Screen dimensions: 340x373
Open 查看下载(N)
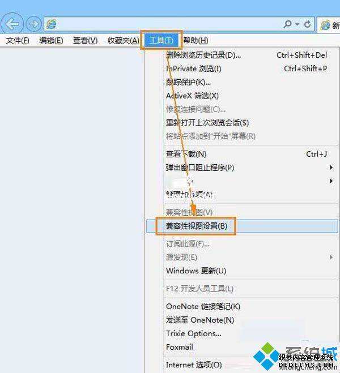[x=242, y=154]
